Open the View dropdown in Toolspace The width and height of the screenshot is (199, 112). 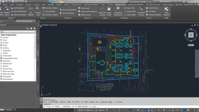click(x=18, y=32)
